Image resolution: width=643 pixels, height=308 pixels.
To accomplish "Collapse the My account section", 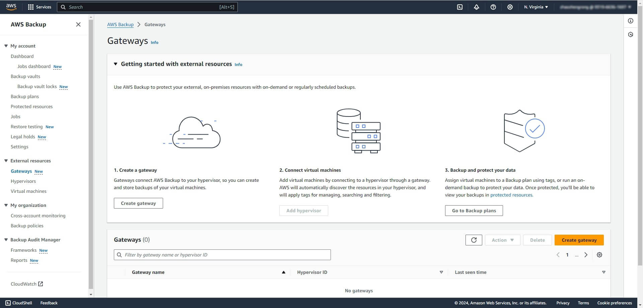I will 6,46.
